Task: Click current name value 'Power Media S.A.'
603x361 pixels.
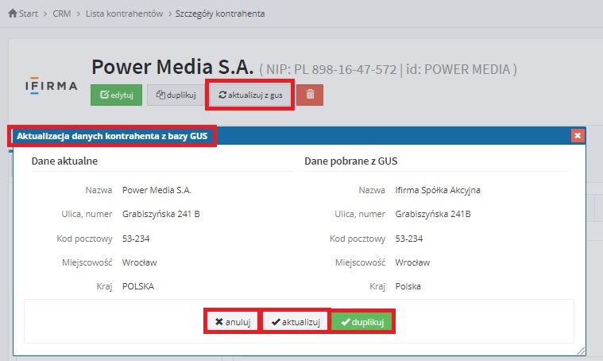Action: coord(157,190)
